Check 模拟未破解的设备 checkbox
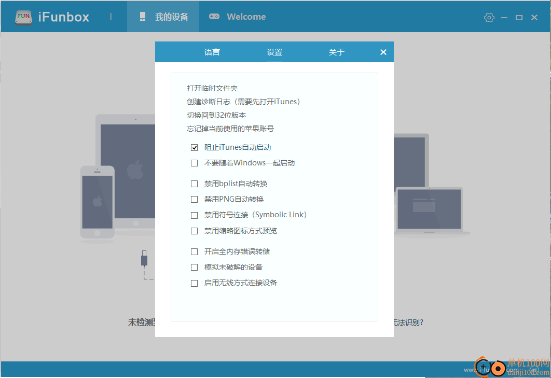 point(195,268)
